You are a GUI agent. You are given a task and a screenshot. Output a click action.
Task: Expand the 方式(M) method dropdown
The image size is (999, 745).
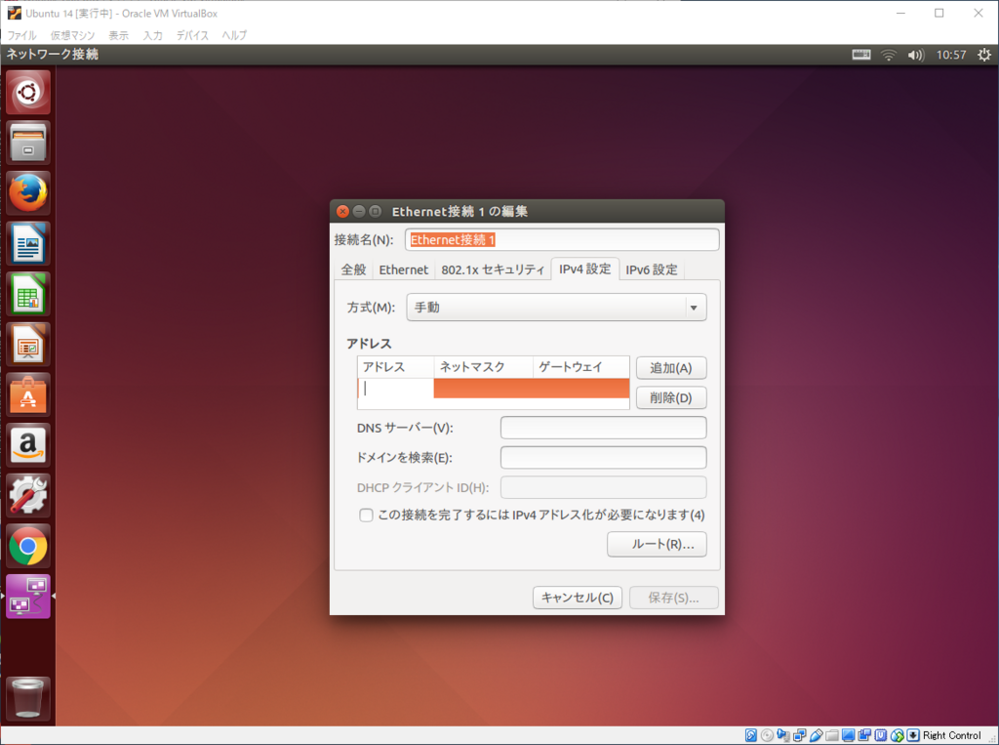556,308
